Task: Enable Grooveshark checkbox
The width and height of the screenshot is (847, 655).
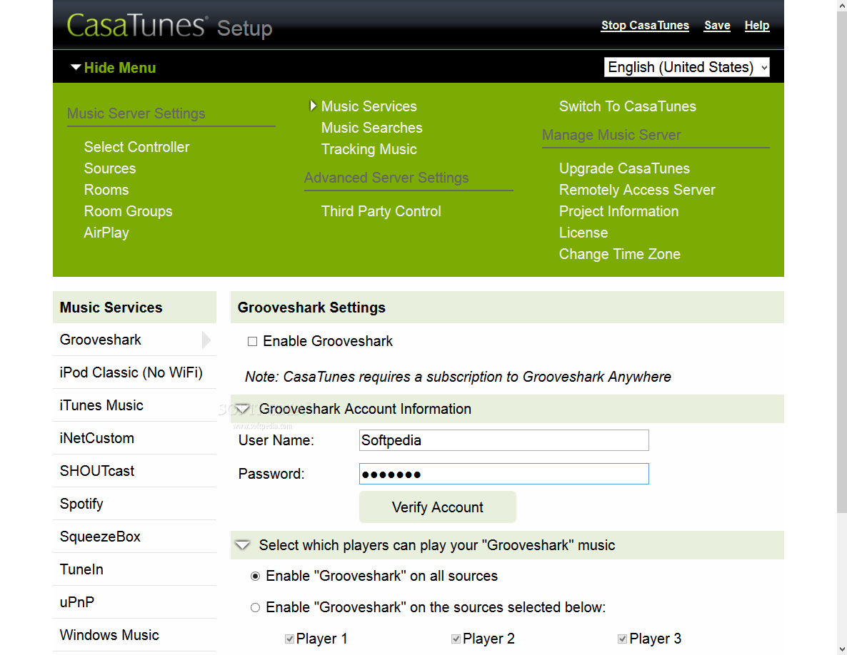Action: 252,342
